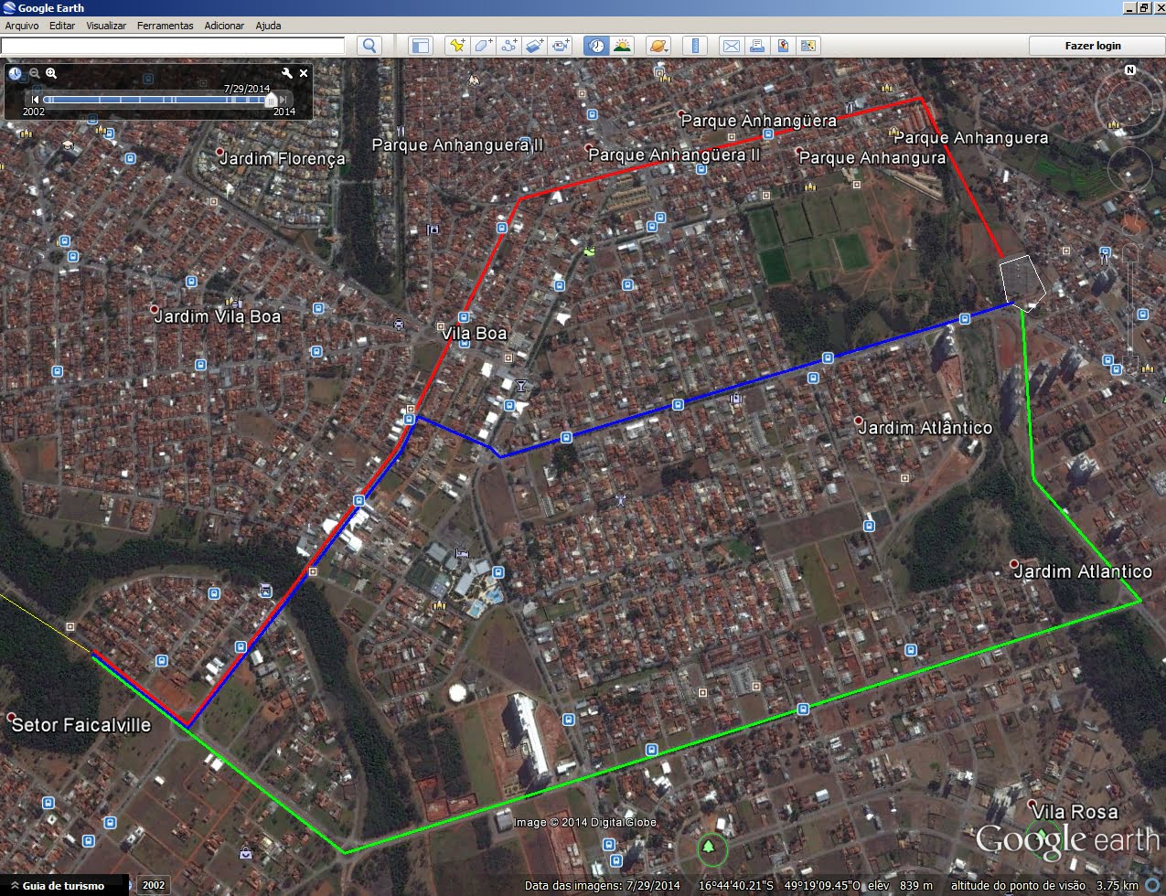
Task: Add a placemark with the pushpin icon
Action: tap(456, 46)
